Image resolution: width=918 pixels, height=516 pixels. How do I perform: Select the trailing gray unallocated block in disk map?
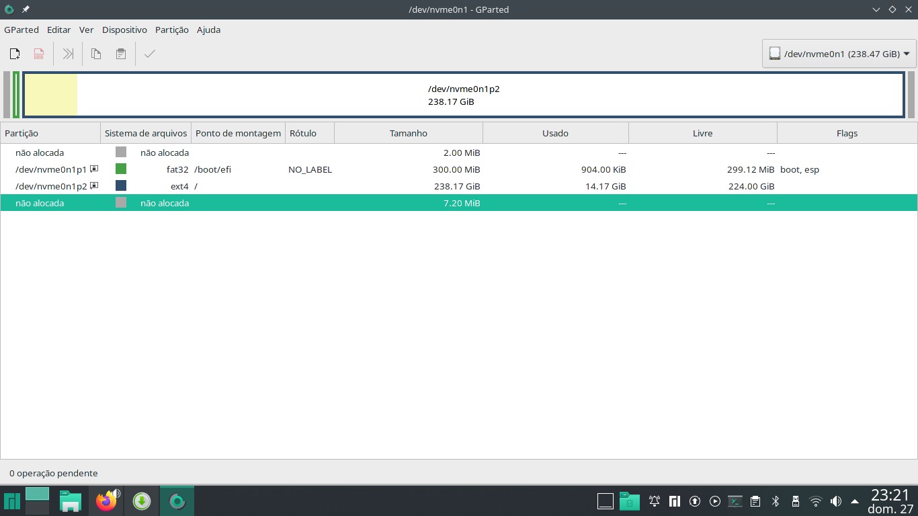[x=911, y=95]
